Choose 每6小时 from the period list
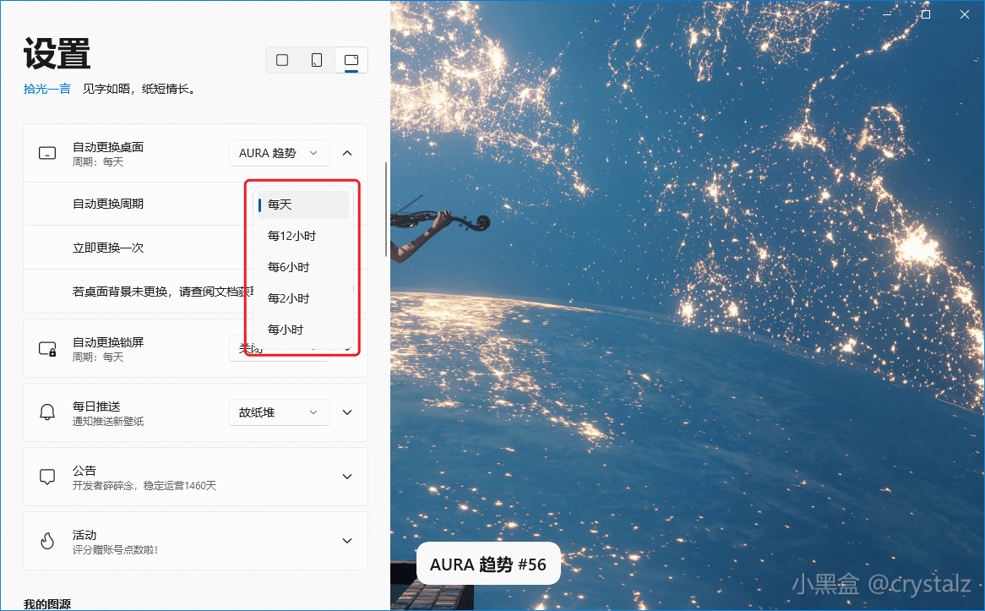The image size is (985, 611). coord(302,267)
